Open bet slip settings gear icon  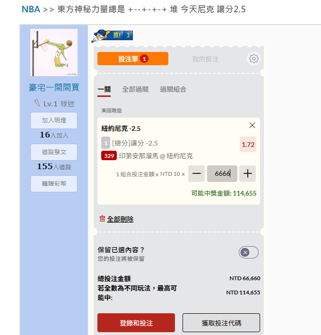[x=254, y=59]
